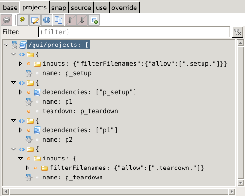Open the override tab
Image resolution: width=245 pixels, height=196 pixels.
pyautogui.click(x=124, y=8)
